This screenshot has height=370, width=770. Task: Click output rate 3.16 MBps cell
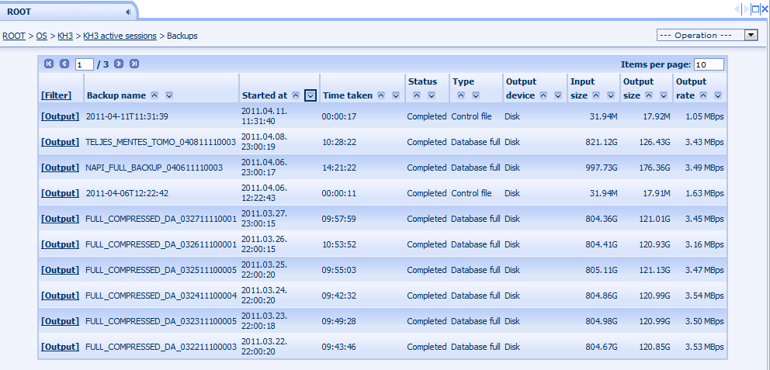click(703, 244)
